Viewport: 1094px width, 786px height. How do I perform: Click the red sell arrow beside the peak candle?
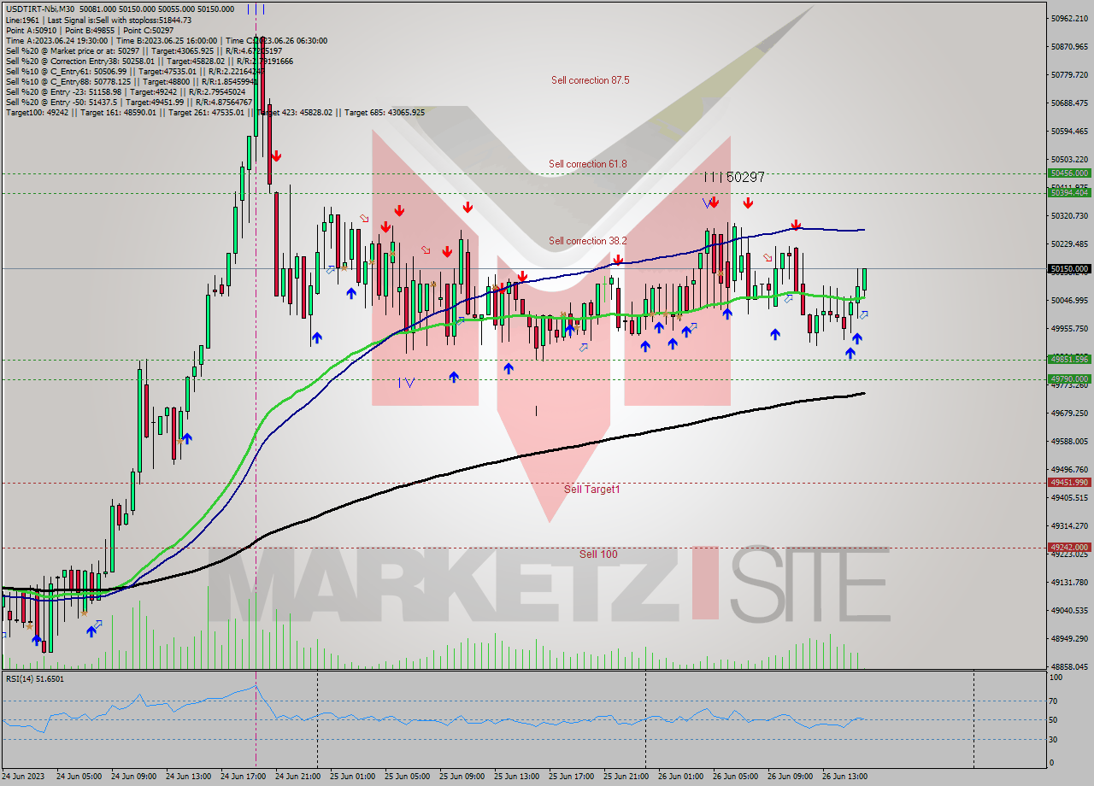pyautogui.click(x=276, y=155)
